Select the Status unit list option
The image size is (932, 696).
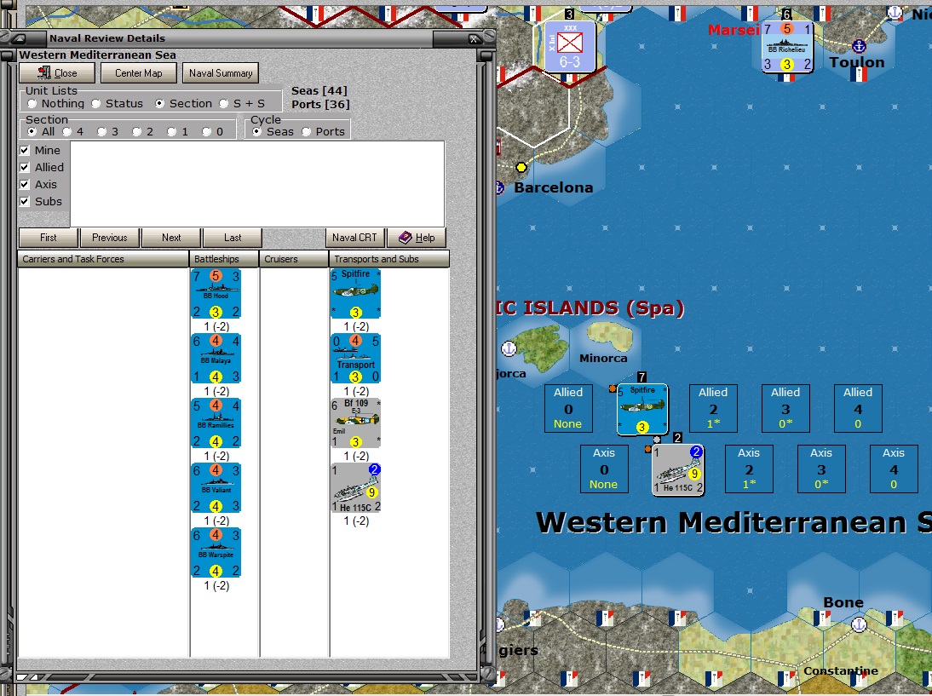click(96, 103)
